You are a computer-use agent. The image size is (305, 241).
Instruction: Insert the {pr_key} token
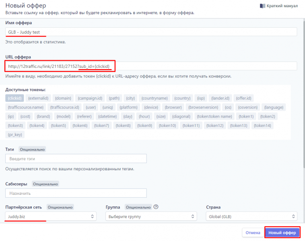(15, 135)
